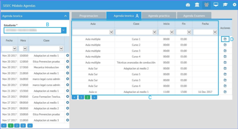Click circle icon for Nov 20 10:00 Adaptacion al medio 1
The width and height of the screenshot is (238, 129).
[67, 55]
